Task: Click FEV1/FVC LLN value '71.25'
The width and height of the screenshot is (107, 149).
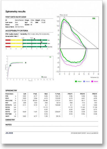Action: pyautogui.click(x=24, y=100)
